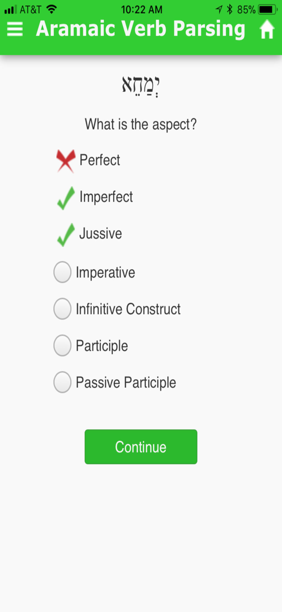Tap the green checkmark beside Jussive
Screen dimensions: 282x612
66,234
